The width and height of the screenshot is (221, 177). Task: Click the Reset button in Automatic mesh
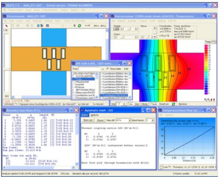(100, 120)
